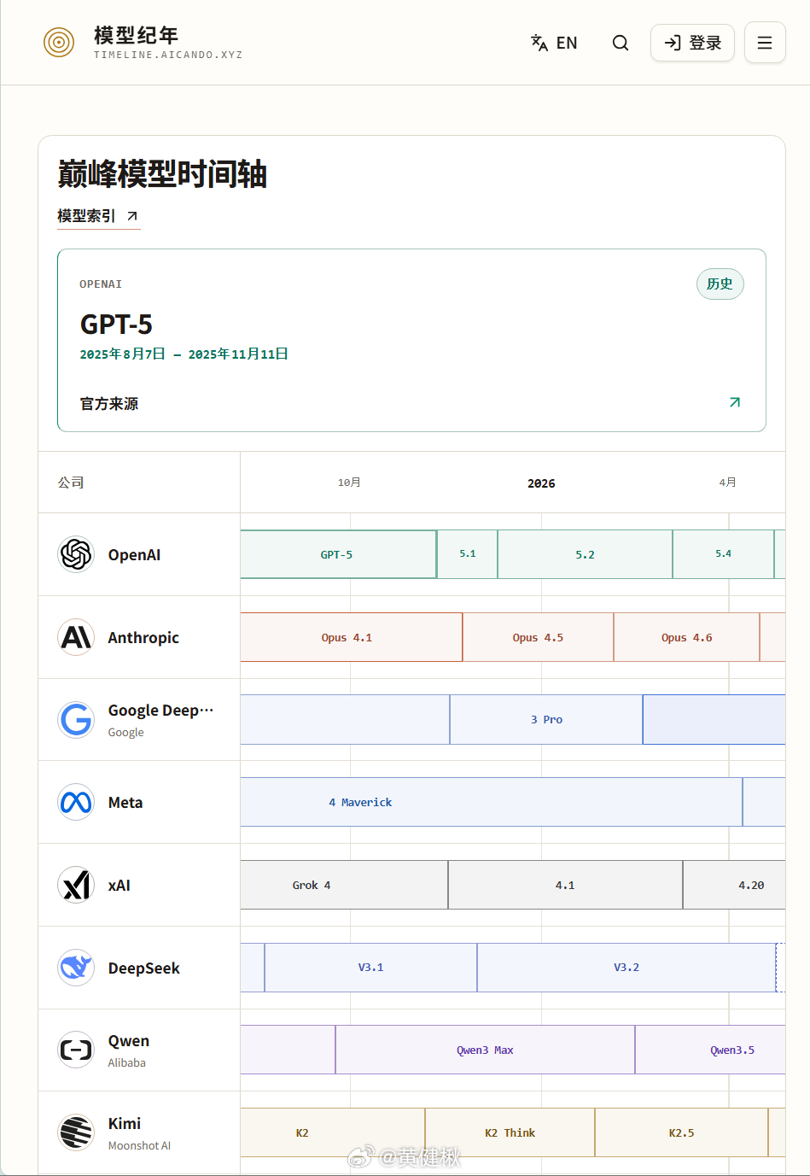Click the Kimi Moonshot logo icon
This screenshot has height=1176, width=810.
click(76, 1133)
